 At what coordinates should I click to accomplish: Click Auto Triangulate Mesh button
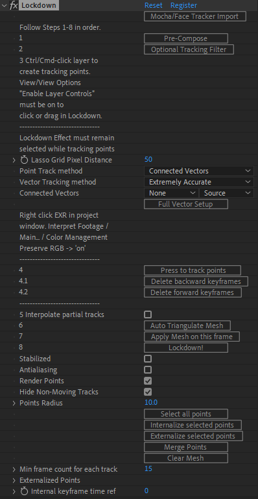tap(187, 326)
